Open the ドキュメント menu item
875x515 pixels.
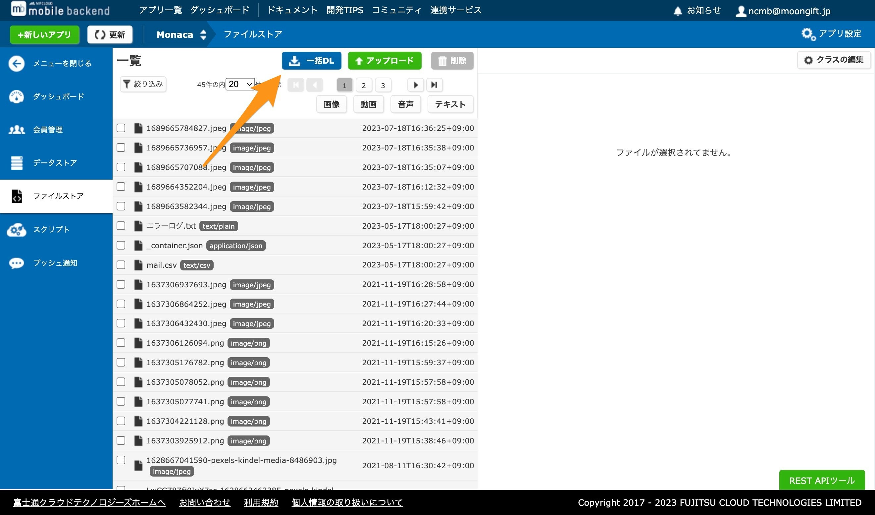click(292, 10)
